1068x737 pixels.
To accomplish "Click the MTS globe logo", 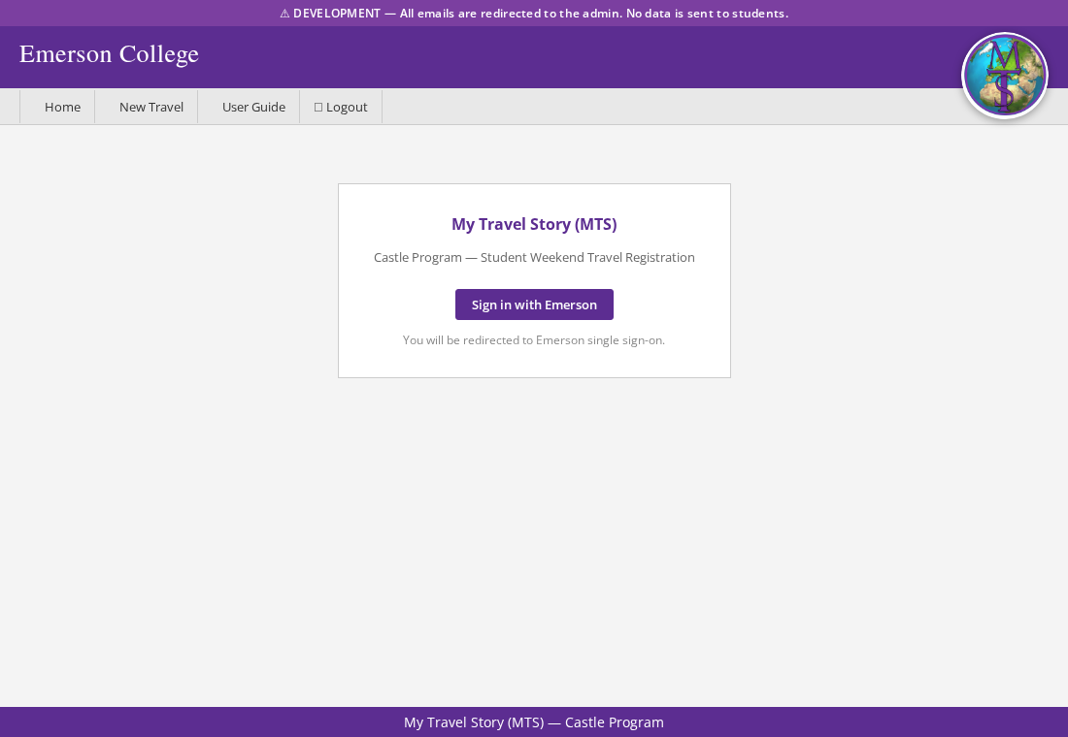I will pos(1005,76).
